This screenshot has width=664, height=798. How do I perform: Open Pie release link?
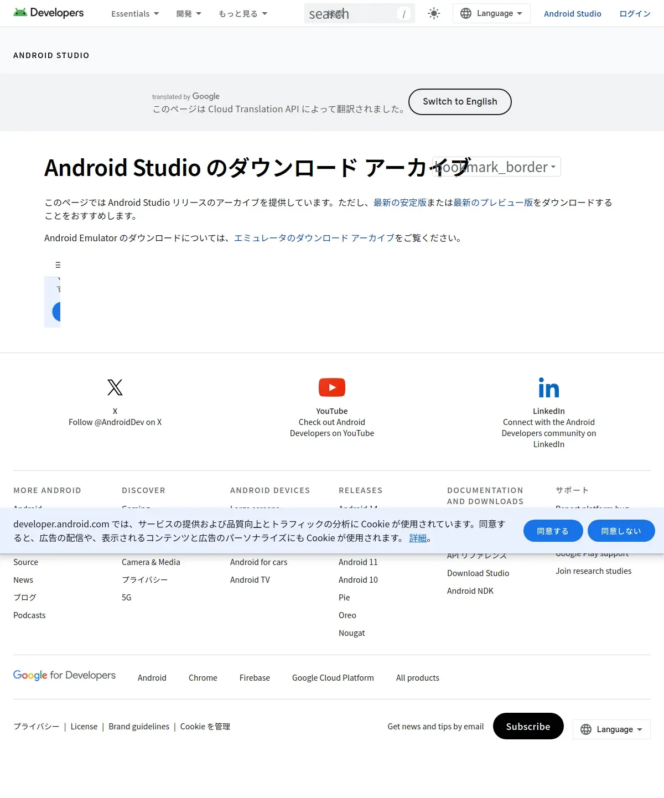(x=344, y=598)
